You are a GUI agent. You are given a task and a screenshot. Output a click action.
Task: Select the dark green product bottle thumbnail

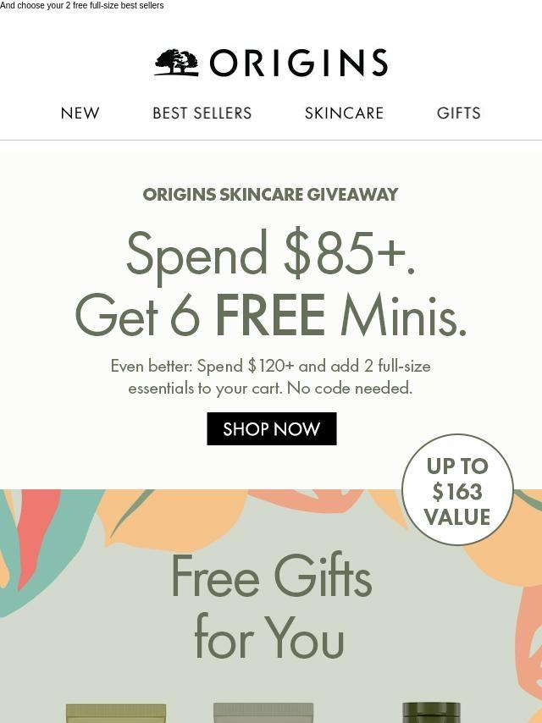[431, 712]
